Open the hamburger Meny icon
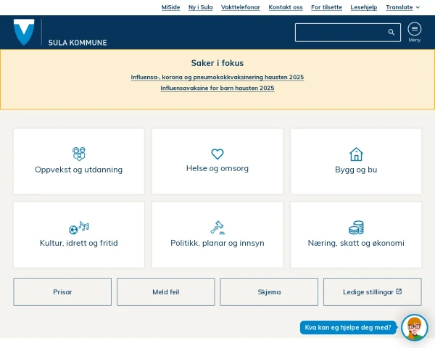Screen dimensions: 435x348 [x=414, y=29]
